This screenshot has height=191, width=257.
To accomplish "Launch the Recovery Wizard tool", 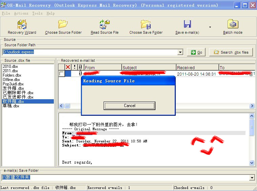I will (22, 27).
